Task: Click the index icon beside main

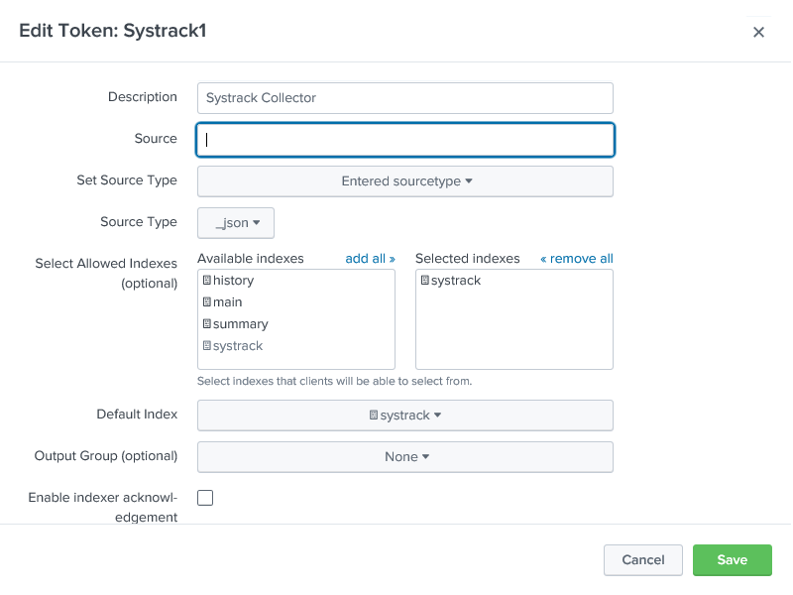Action: click(207, 301)
